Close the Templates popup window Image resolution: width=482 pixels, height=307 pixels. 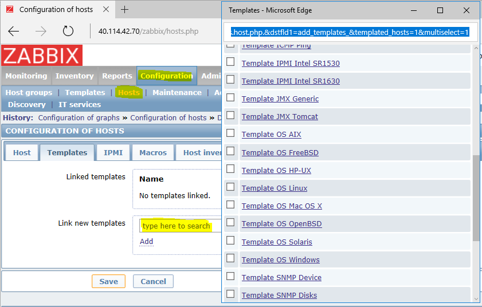pos(467,10)
